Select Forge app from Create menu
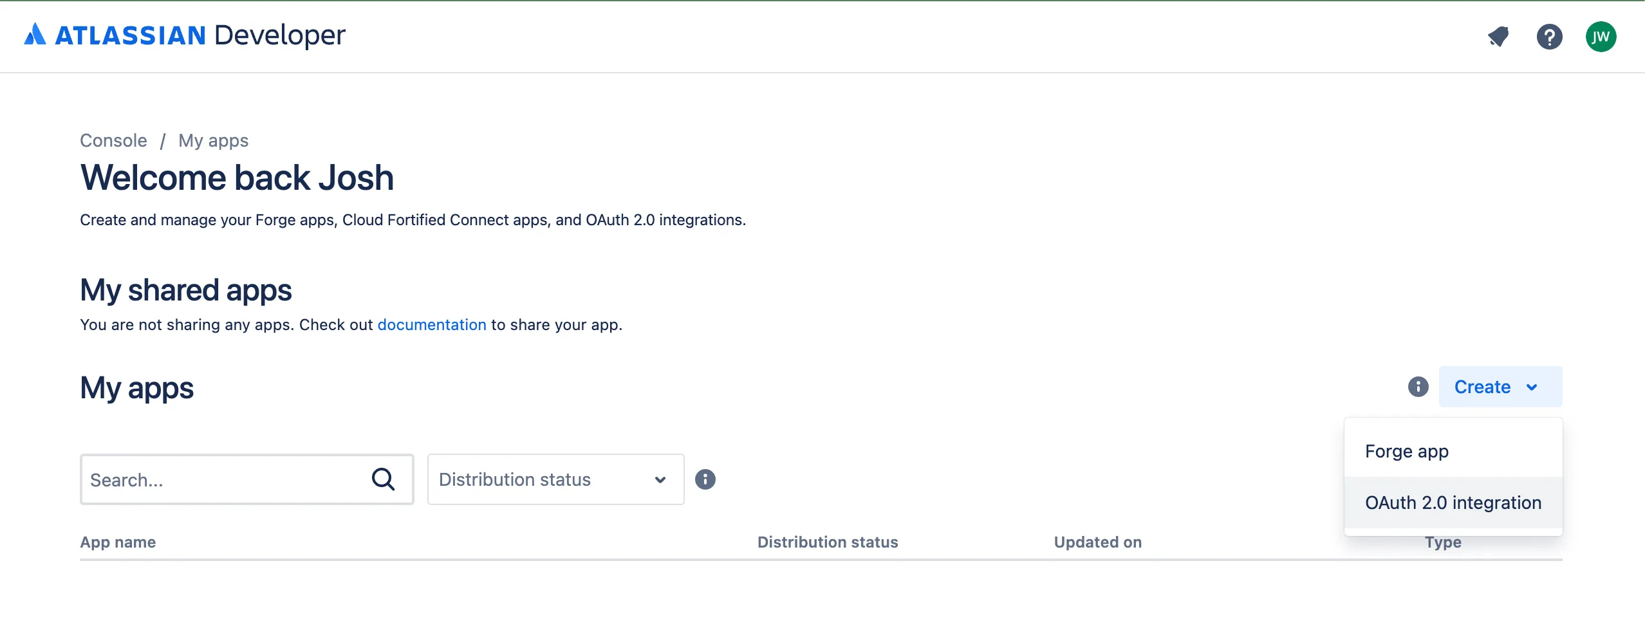1645x637 pixels. pos(1407,451)
